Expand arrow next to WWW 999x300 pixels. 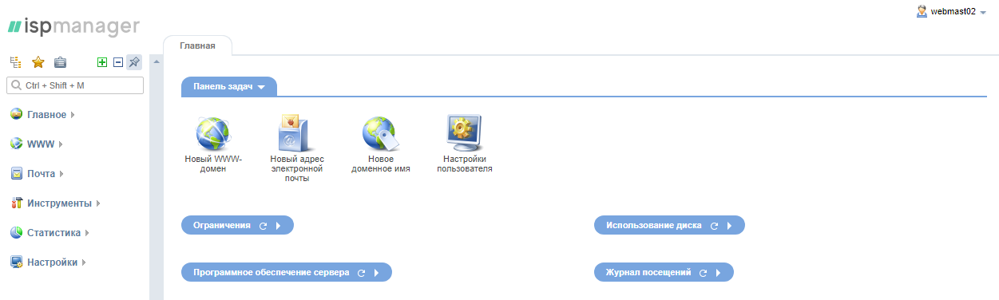(61, 144)
